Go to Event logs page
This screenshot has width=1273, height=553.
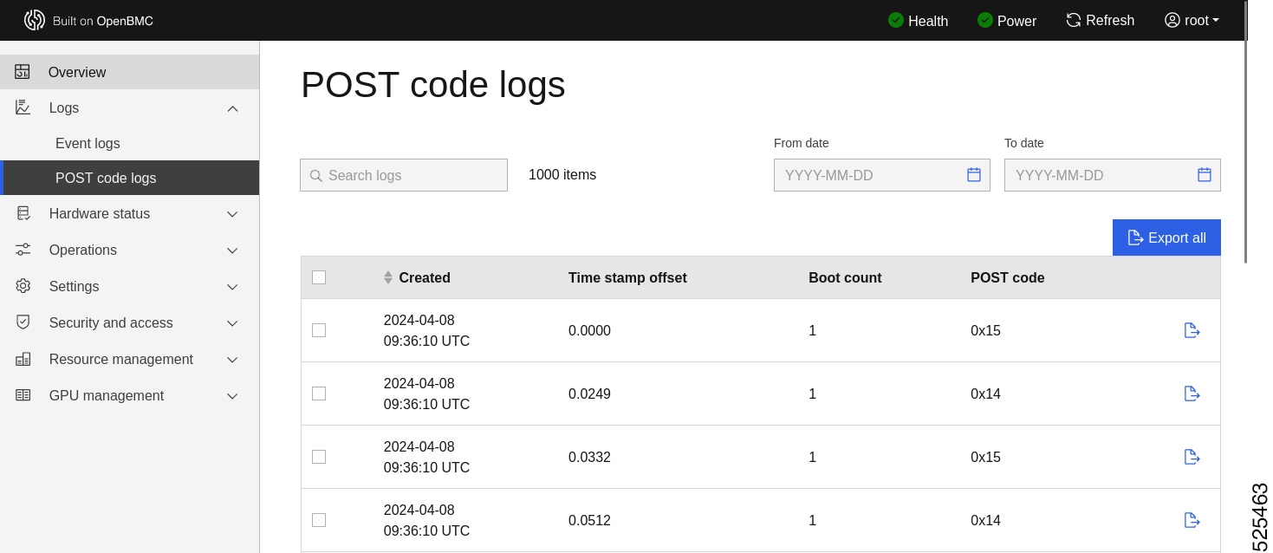(x=88, y=144)
